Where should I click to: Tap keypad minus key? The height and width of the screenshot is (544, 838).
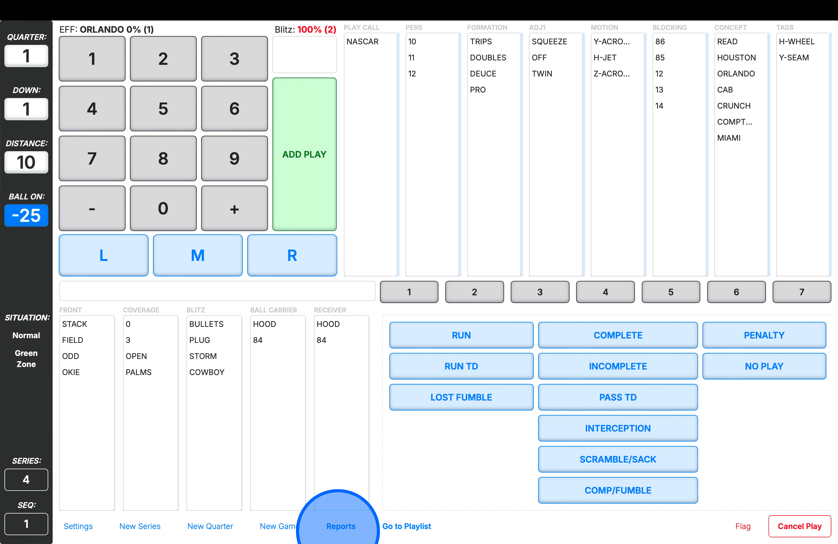(x=92, y=209)
